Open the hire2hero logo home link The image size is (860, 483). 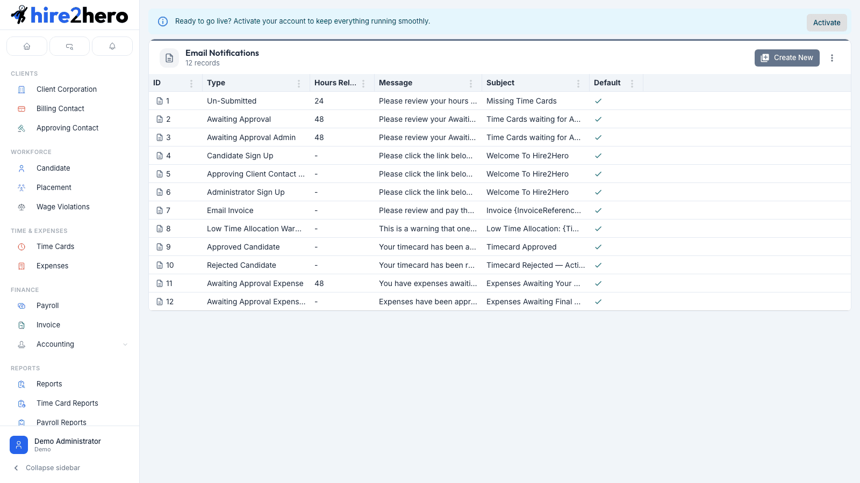coord(70,15)
